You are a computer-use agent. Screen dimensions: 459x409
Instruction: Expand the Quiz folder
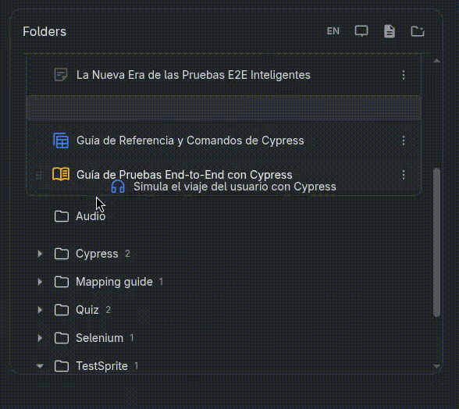[x=40, y=310]
